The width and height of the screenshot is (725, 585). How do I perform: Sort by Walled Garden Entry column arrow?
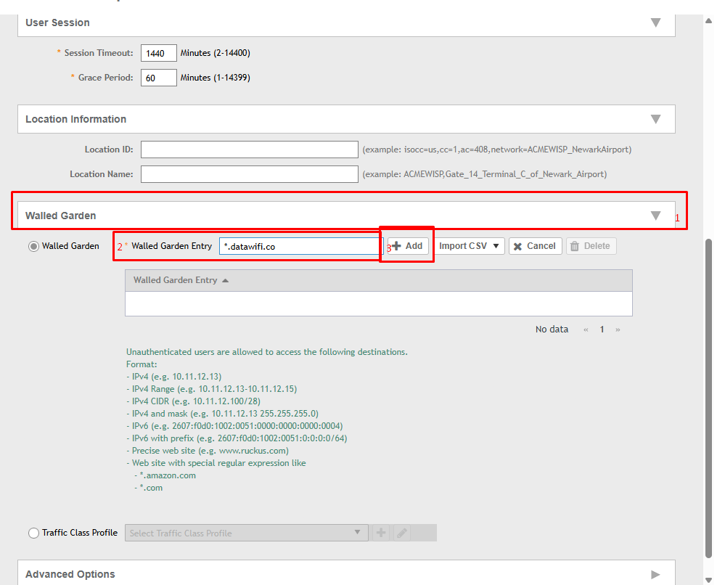pyautogui.click(x=225, y=280)
